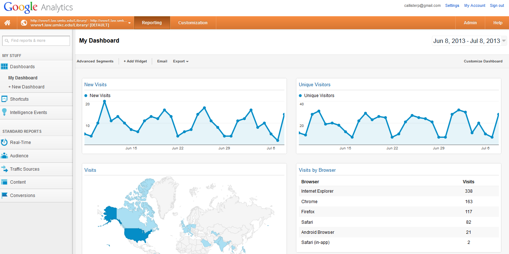Click the Visits column header in browser table

(x=469, y=182)
